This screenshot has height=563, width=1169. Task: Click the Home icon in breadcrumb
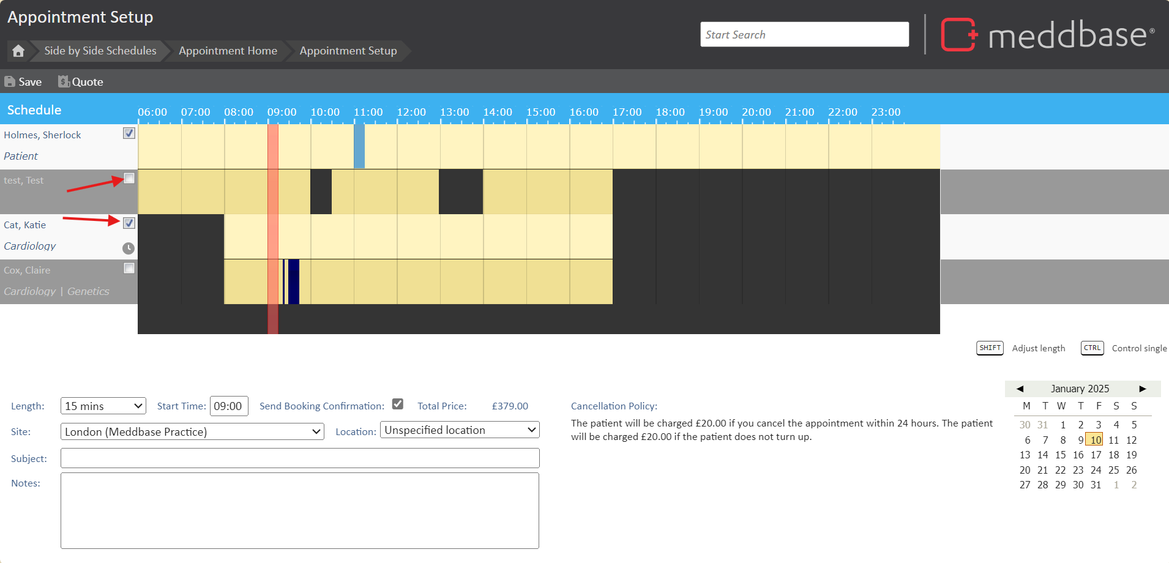tap(18, 51)
